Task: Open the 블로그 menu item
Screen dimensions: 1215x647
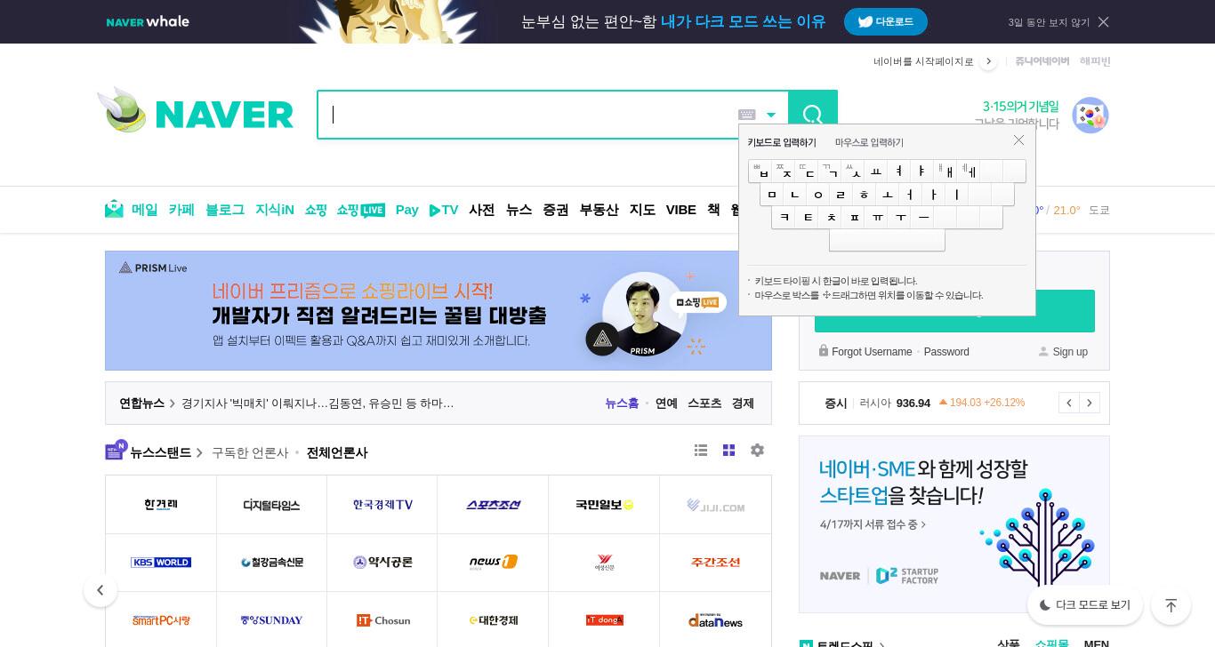Action: (x=225, y=210)
